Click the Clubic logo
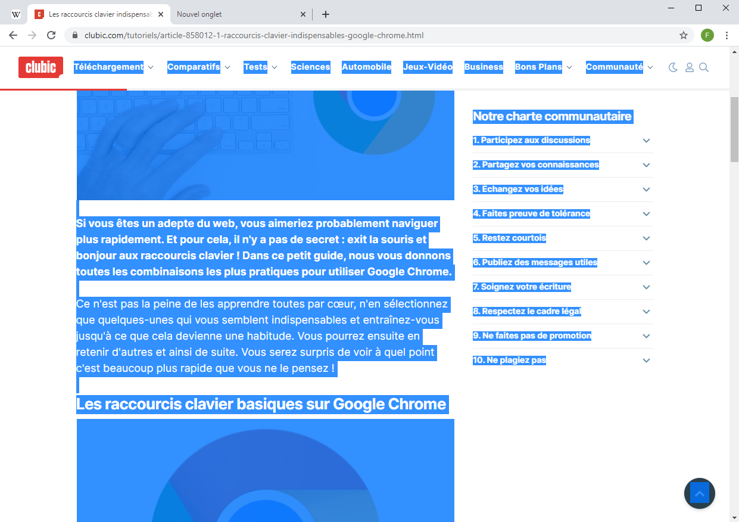 [40, 67]
